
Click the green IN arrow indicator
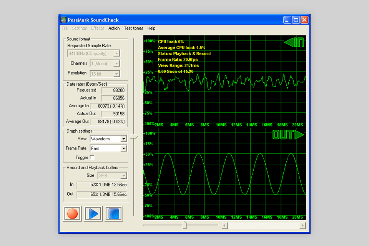click(294, 42)
